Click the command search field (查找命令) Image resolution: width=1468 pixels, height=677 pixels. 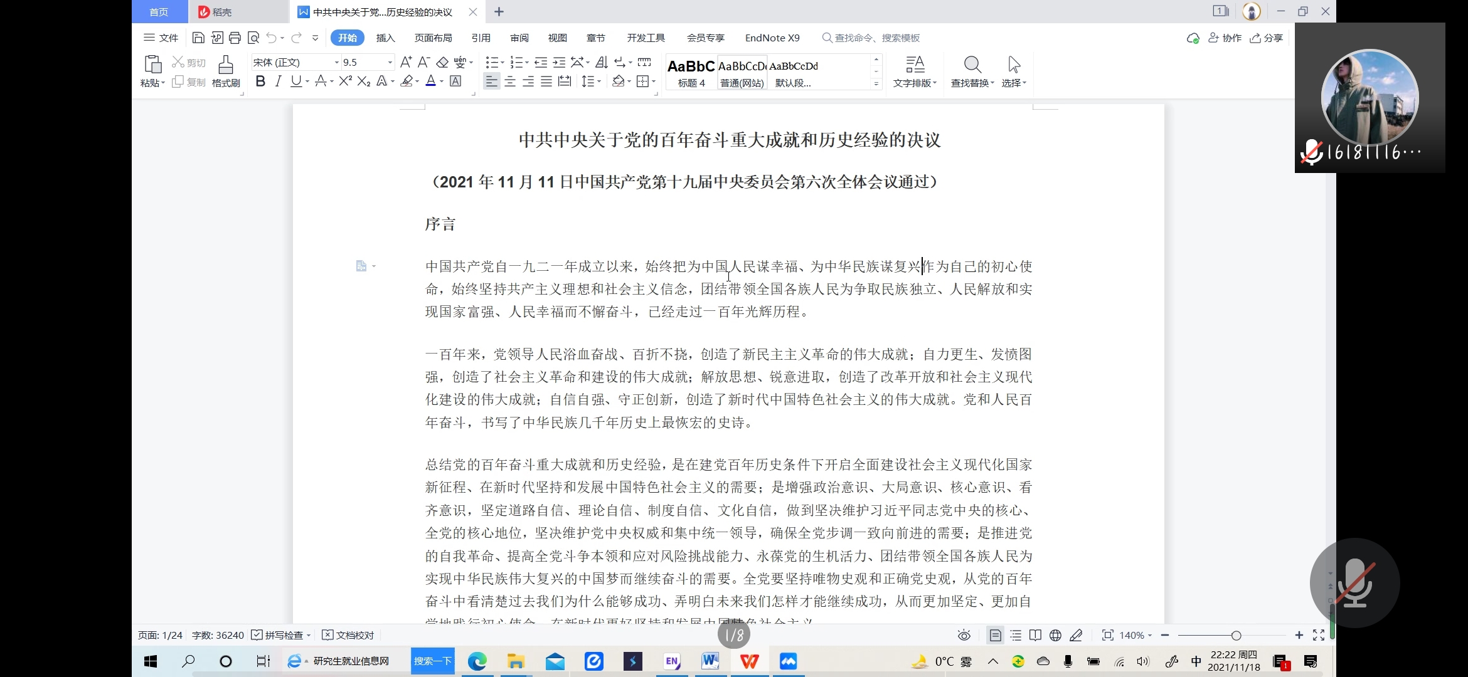click(876, 38)
